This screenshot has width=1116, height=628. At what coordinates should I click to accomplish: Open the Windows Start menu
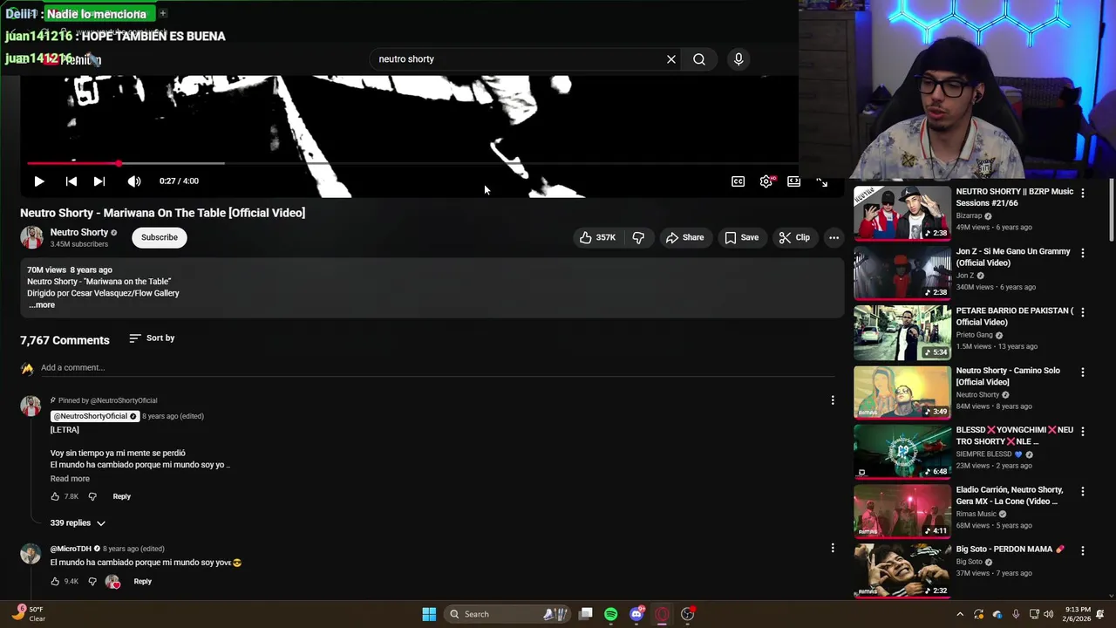click(x=429, y=614)
